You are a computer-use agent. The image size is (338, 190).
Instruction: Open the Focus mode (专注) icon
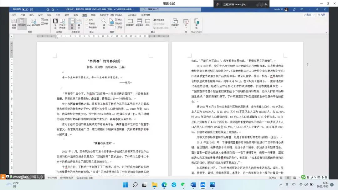click(x=55, y=23)
